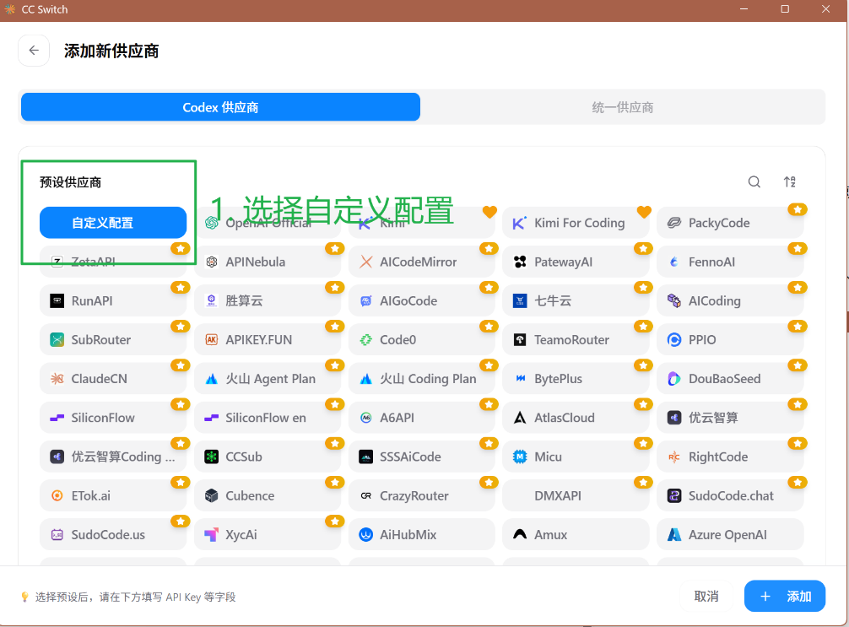Click the hint text about API Key
The image size is (849, 627).
coord(135,597)
